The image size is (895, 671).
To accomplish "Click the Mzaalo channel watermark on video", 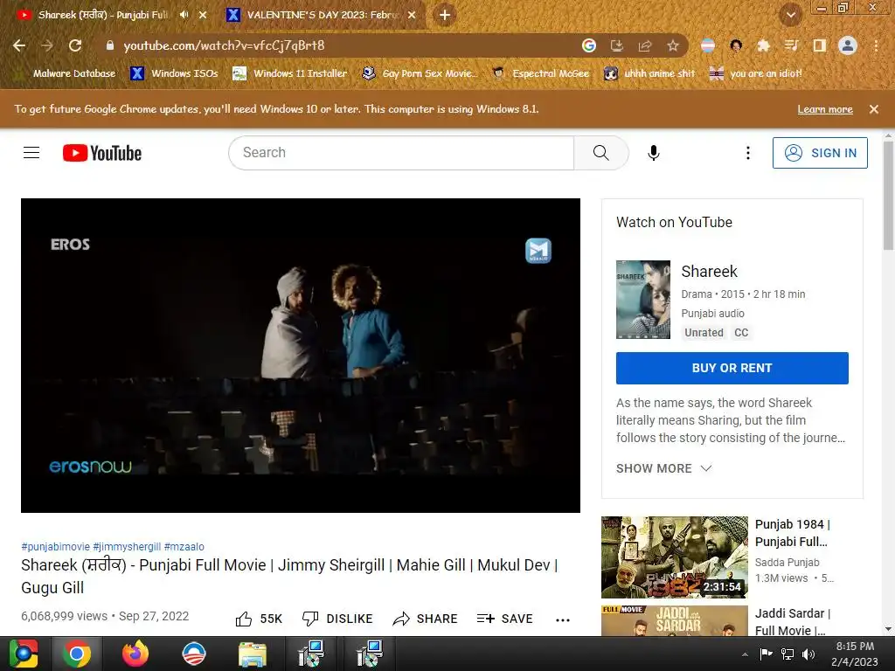I will point(538,251).
